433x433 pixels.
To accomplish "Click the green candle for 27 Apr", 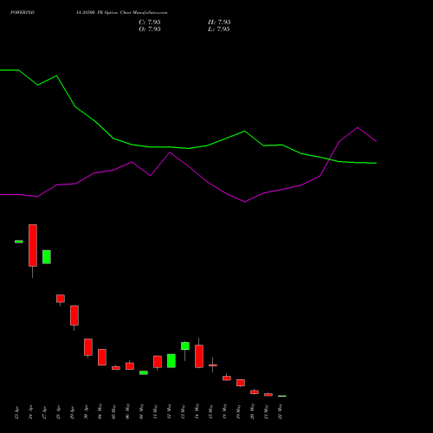I will (47, 257).
